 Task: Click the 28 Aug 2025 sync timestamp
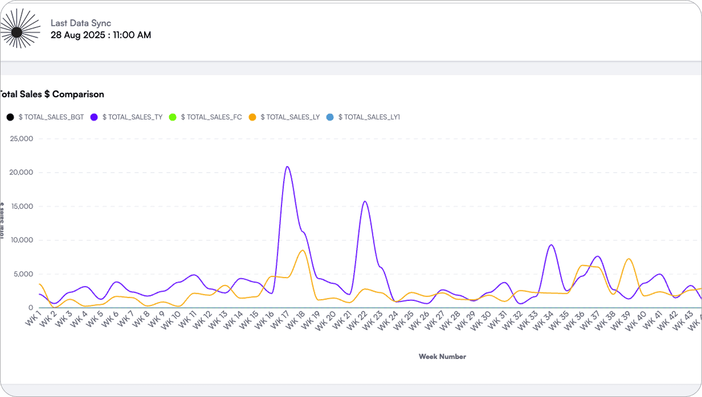coord(101,35)
